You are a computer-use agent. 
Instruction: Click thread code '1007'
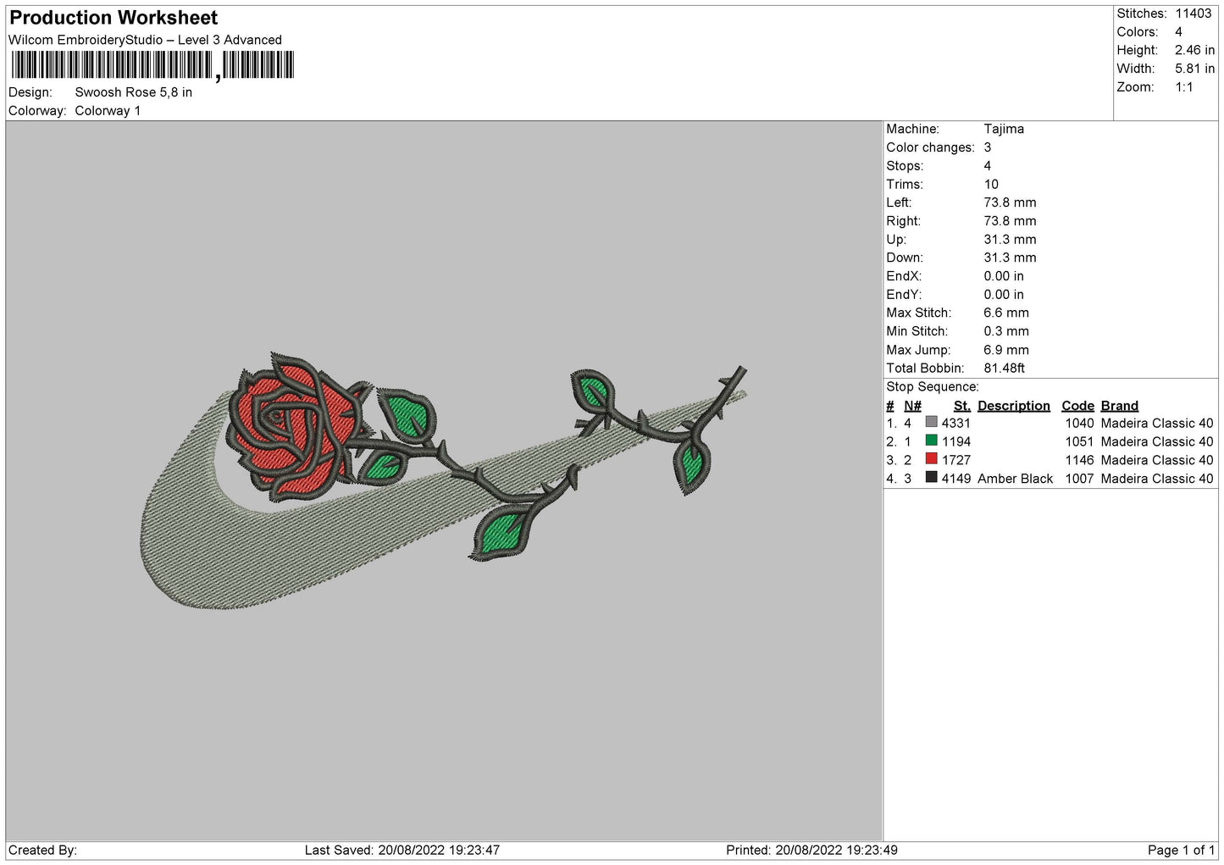coord(1079,479)
